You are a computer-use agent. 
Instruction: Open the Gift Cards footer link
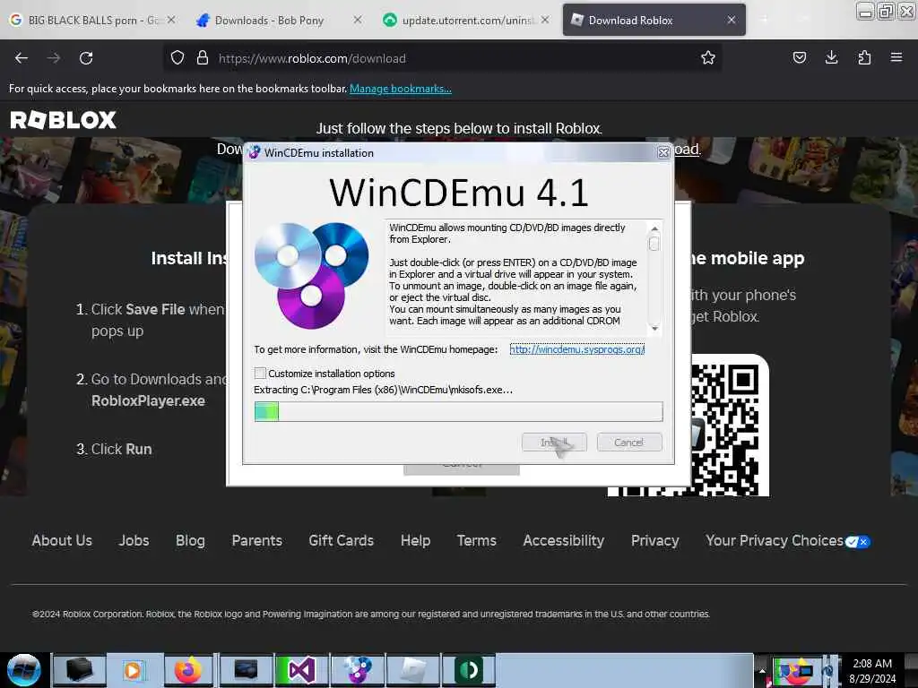pos(342,540)
